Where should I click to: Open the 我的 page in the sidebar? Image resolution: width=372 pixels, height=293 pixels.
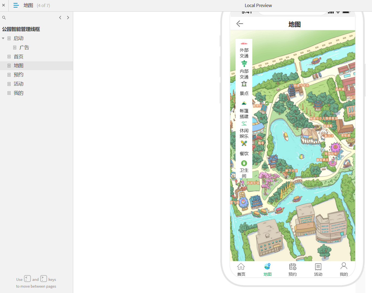(x=18, y=93)
